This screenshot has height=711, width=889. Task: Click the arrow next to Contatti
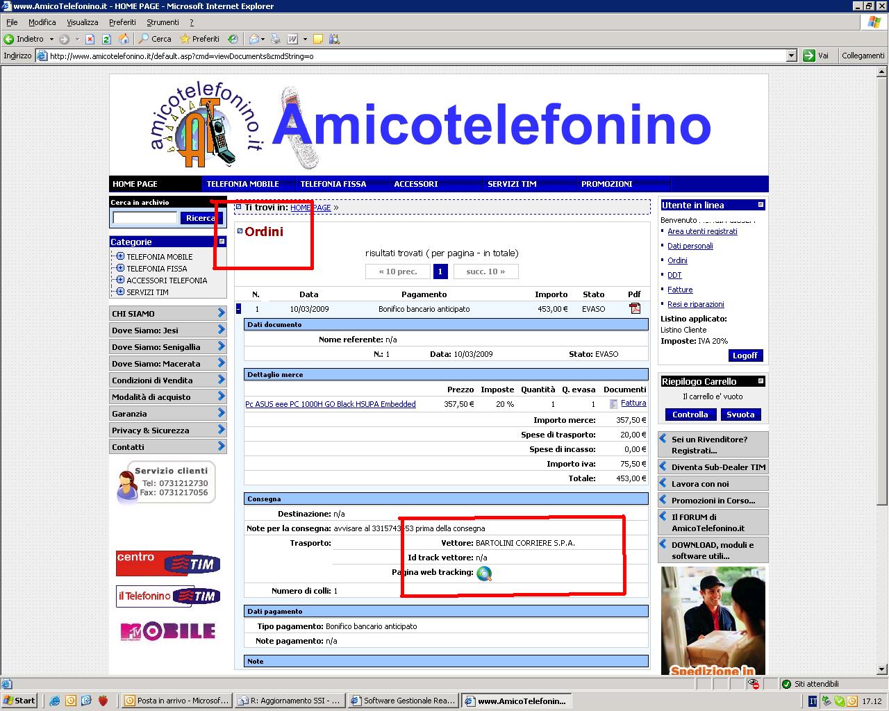221,446
